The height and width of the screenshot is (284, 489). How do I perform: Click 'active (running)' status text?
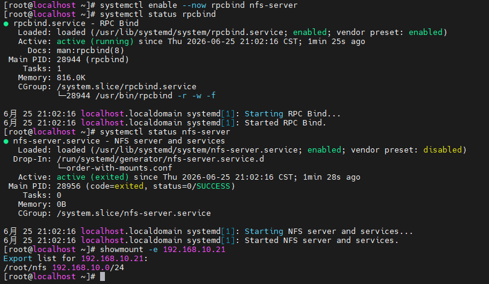coord(95,42)
